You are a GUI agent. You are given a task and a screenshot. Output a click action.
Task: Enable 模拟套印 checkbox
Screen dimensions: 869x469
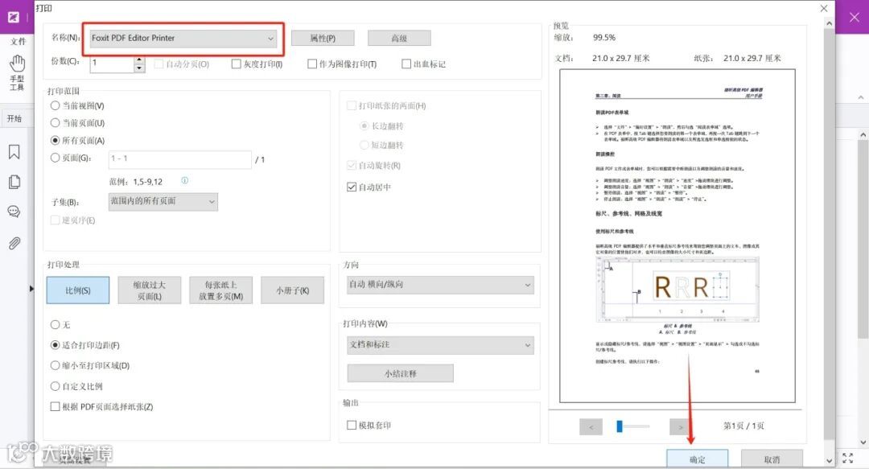352,426
